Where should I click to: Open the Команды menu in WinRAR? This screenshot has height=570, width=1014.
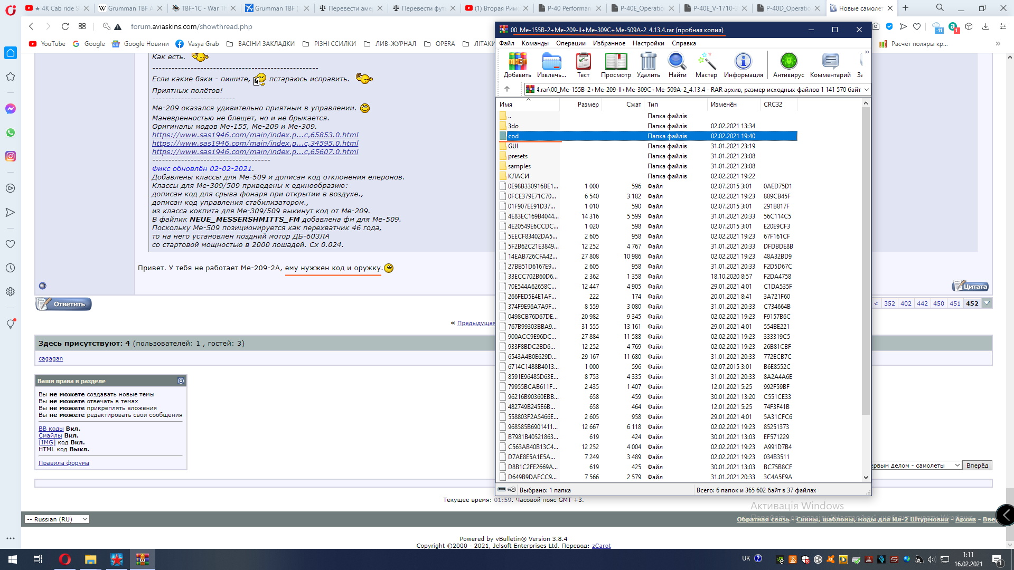534,43
